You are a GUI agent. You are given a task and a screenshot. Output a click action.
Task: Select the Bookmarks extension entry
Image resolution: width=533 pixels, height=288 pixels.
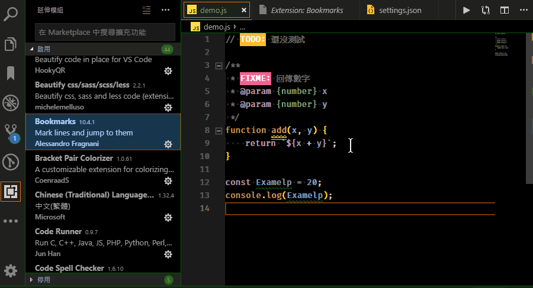[x=103, y=132]
